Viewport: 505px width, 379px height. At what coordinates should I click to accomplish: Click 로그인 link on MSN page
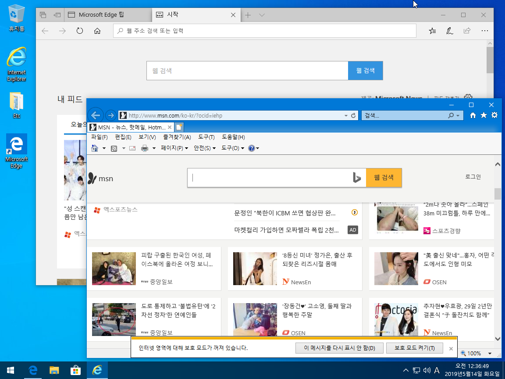coord(473,177)
